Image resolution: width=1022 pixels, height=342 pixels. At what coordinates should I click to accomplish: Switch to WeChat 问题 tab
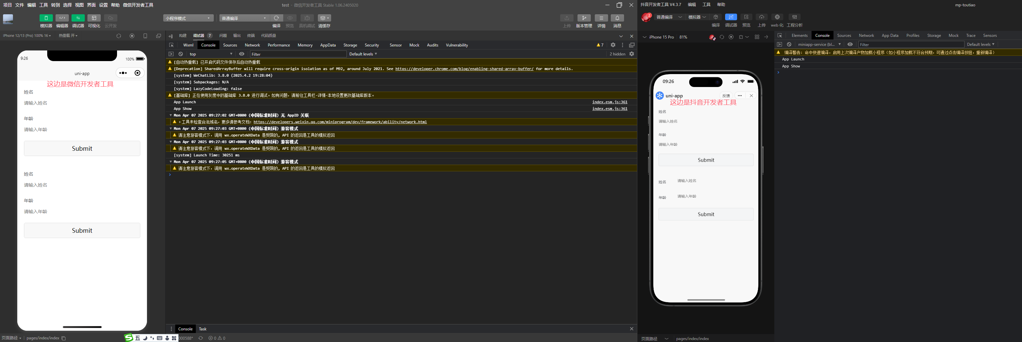(x=223, y=36)
